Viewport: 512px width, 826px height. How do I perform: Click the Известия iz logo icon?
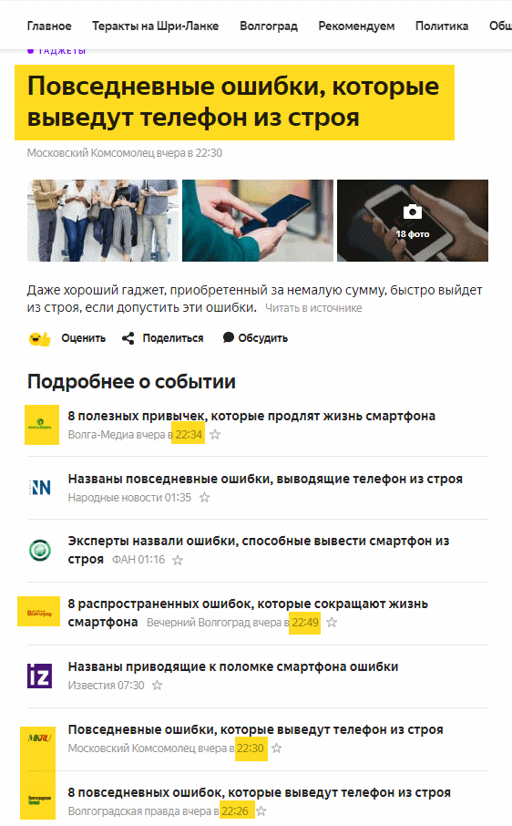click(x=40, y=676)
